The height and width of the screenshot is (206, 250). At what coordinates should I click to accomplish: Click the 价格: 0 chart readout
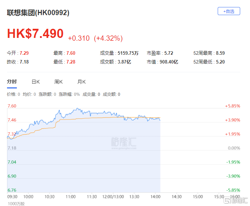click(x=13, y=94)
